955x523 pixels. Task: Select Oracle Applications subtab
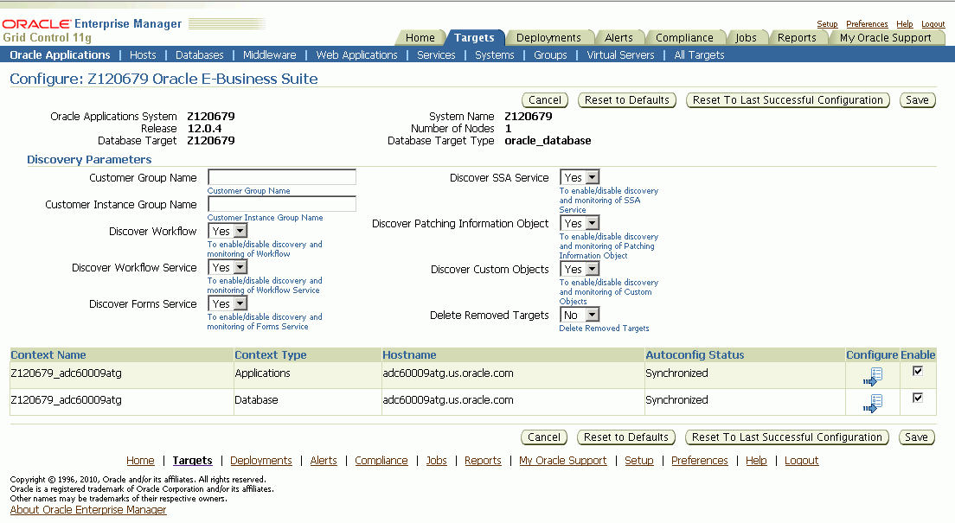60,54
